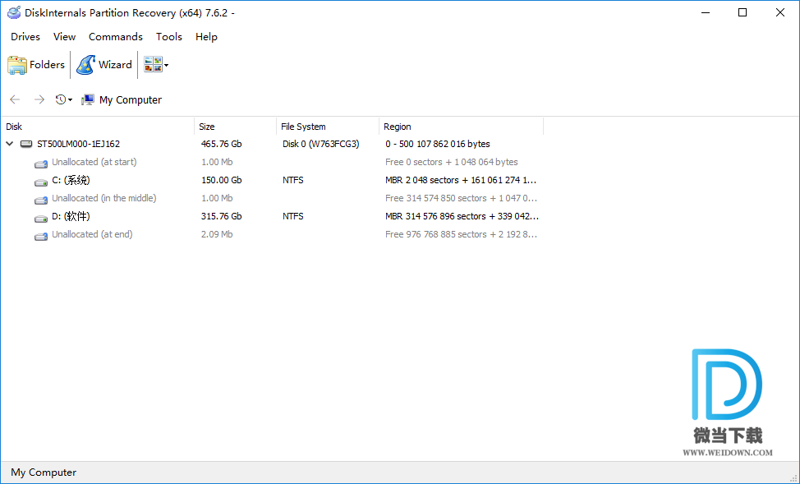Image resolution: width=800 pixels, height=484 pixels.
Task: Click My Computer icon in address bar
Action: [x=88, y=99]
